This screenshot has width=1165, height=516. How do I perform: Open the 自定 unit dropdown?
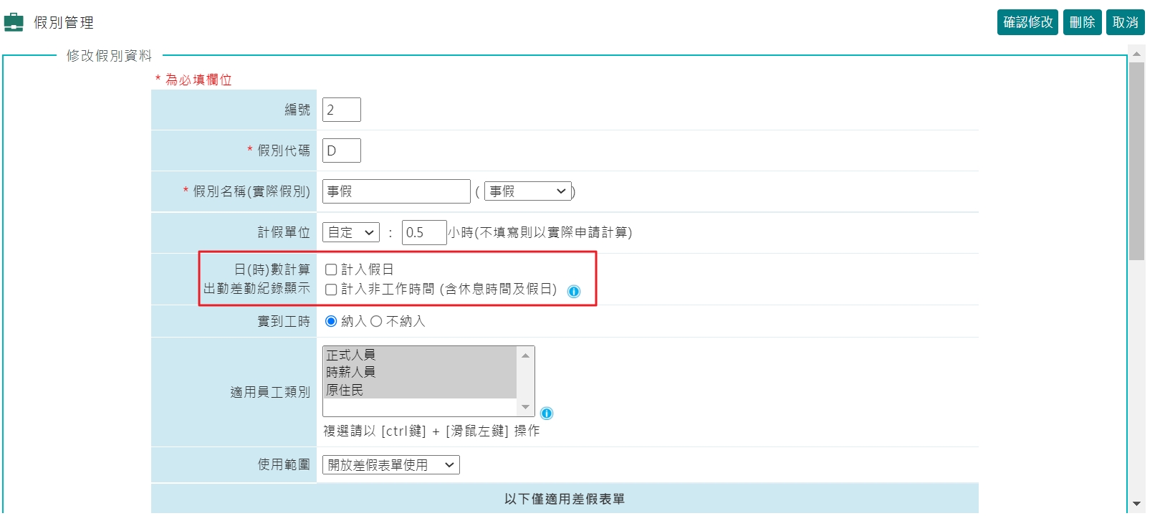pyautogui.click(x=351, y=232)
